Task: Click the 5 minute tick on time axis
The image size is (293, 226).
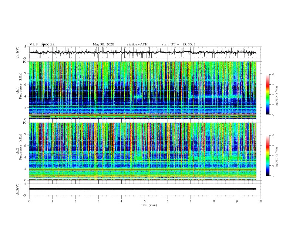Action: [x=145, y=201]
